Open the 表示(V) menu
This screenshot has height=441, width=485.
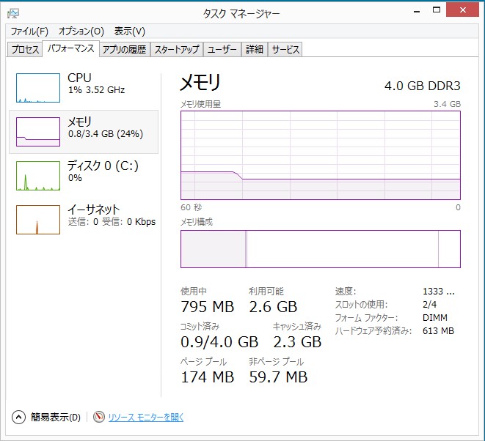[x=130, y=31]
